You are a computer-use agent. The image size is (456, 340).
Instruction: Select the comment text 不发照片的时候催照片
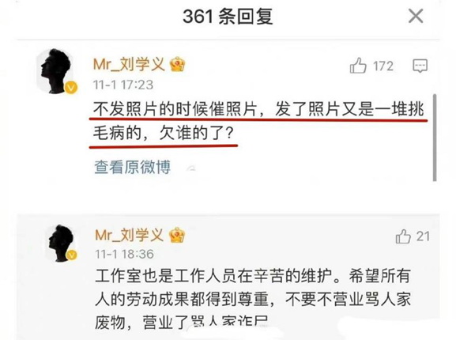tap(175, 110)
